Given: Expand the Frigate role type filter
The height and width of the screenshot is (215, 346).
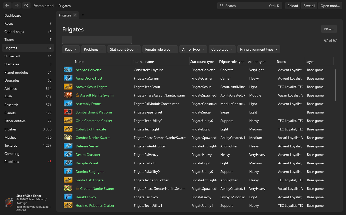Looking at the screenshot, I should tap(160, 49).
